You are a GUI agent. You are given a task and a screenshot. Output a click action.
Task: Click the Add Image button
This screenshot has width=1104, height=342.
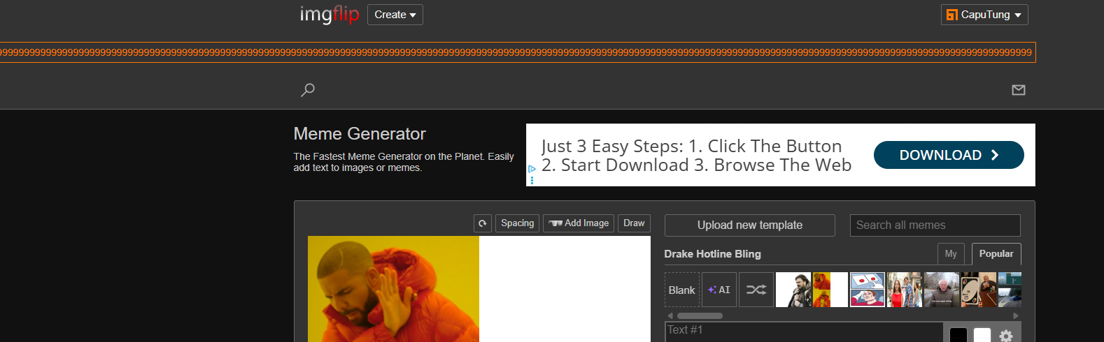pyautogui.click(x=579, y=223)
